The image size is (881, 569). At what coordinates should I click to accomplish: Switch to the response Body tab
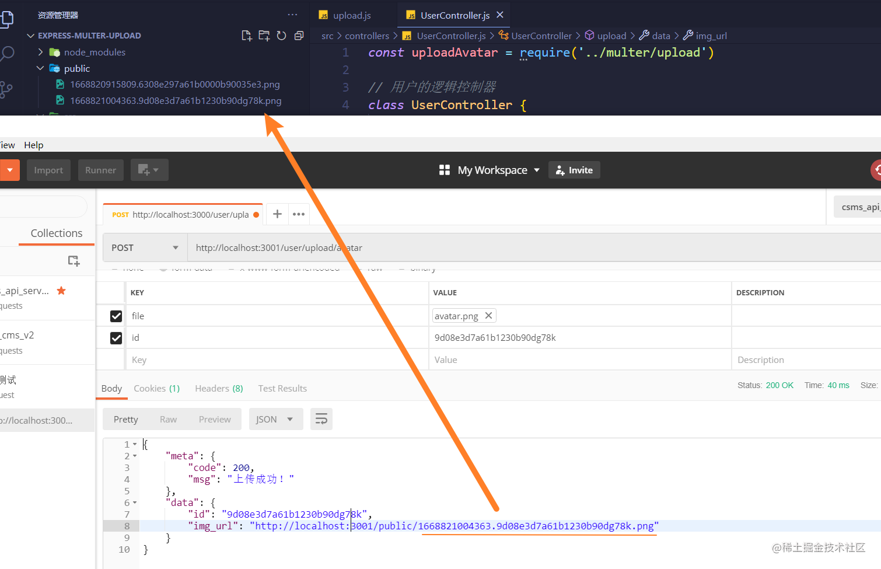(111, 389)
